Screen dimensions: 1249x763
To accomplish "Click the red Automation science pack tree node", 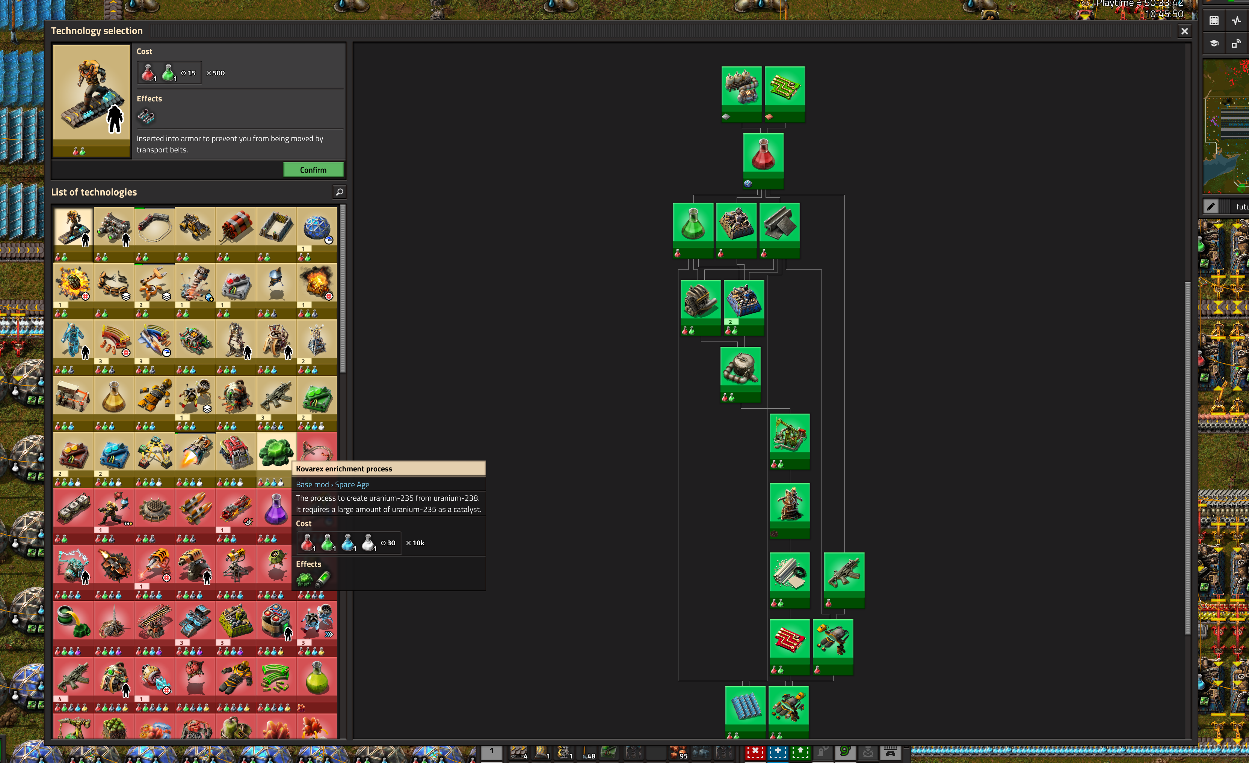I will 763,161.
